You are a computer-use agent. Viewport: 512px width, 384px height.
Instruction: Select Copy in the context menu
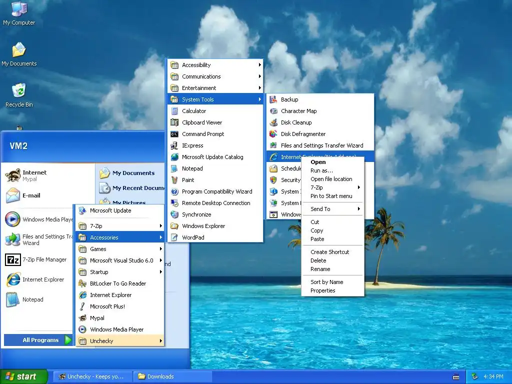click(332, 230)
